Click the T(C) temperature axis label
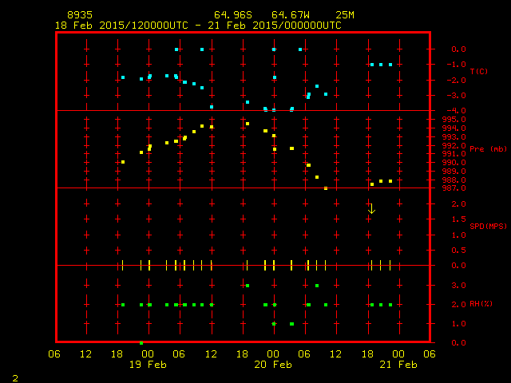 (479, 71)
